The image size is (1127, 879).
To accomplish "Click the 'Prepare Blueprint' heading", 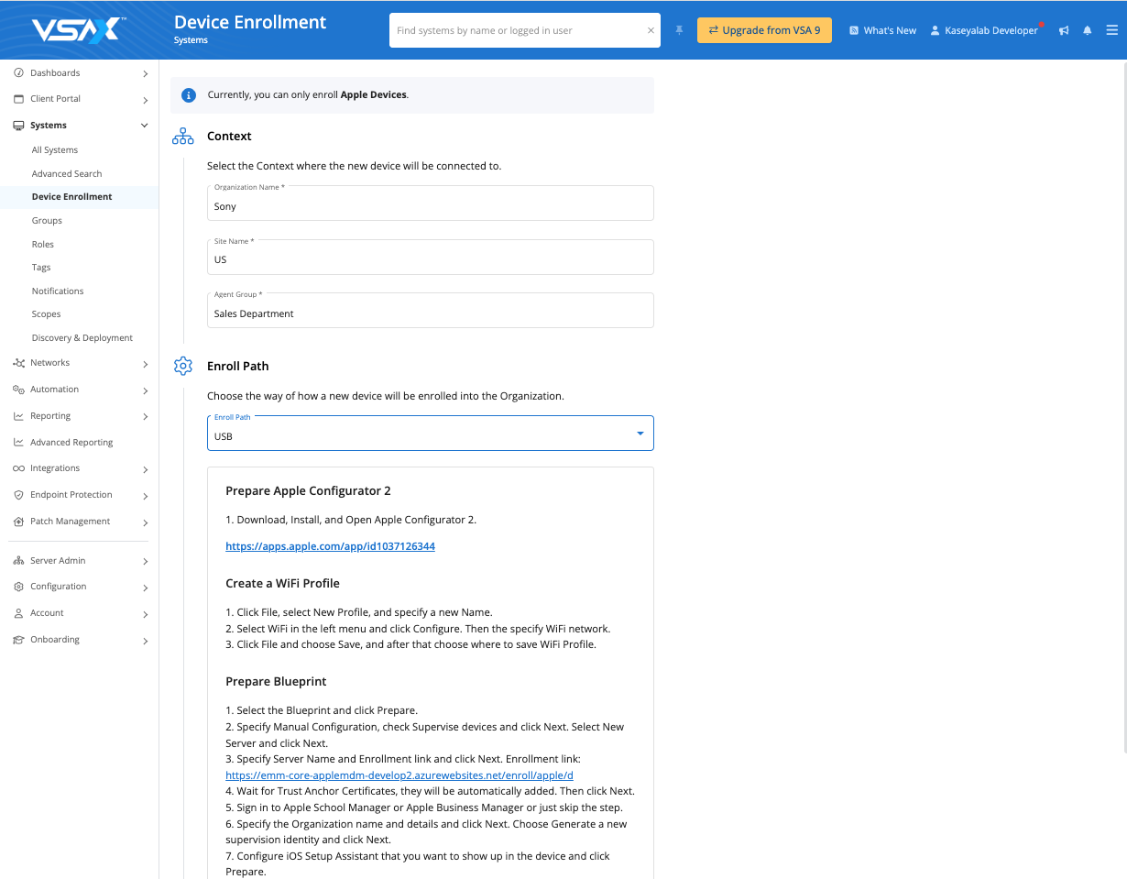I will pos(276,682).
